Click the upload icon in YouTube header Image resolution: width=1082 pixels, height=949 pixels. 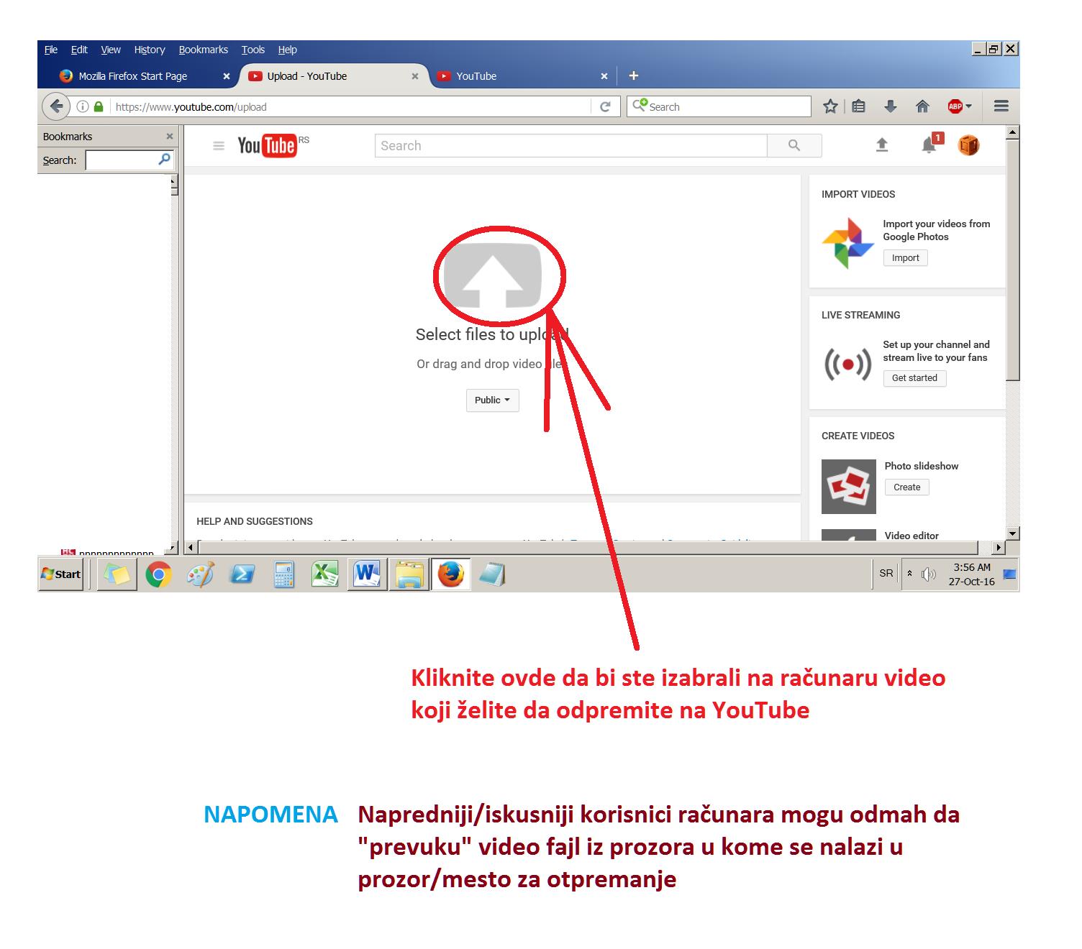[882, 145]
